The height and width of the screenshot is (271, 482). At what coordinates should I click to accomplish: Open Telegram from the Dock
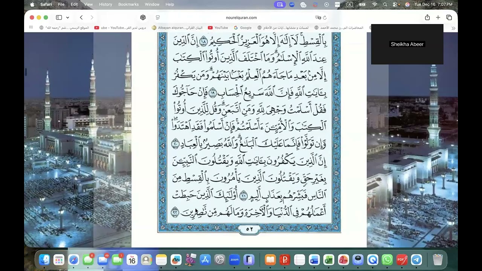click(x=416, y=260)
